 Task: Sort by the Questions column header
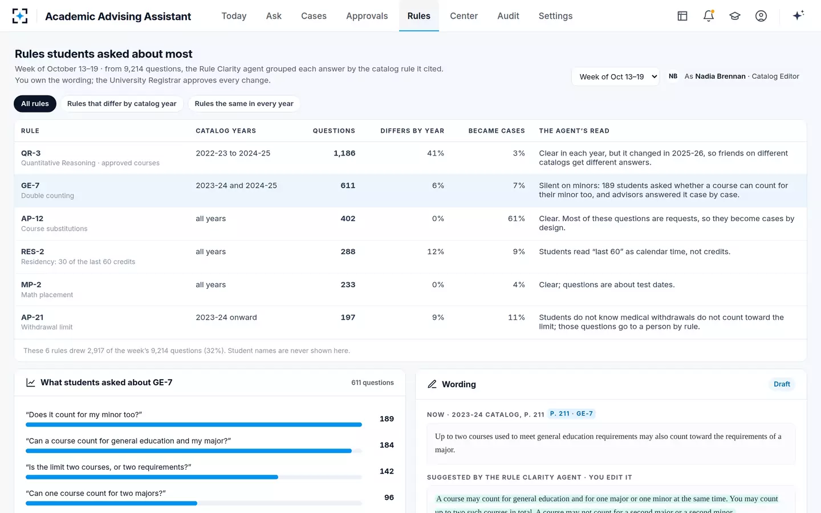[334, 131]
